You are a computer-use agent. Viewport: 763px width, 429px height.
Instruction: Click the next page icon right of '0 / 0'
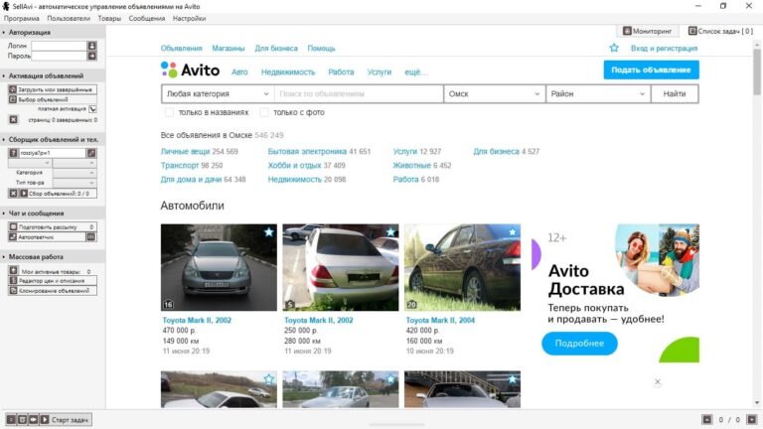pyautogui.click(x=752, y=419)
